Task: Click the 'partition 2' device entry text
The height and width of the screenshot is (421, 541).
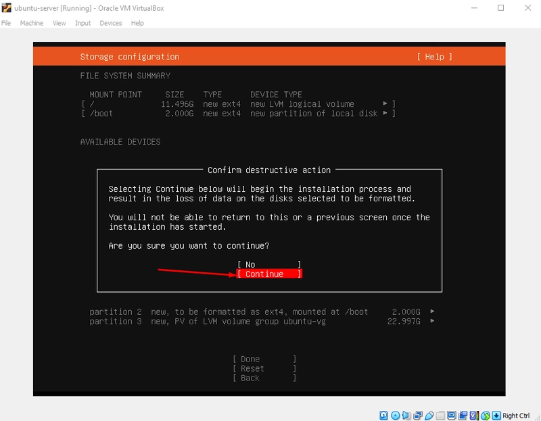Action: click(116, 312)
